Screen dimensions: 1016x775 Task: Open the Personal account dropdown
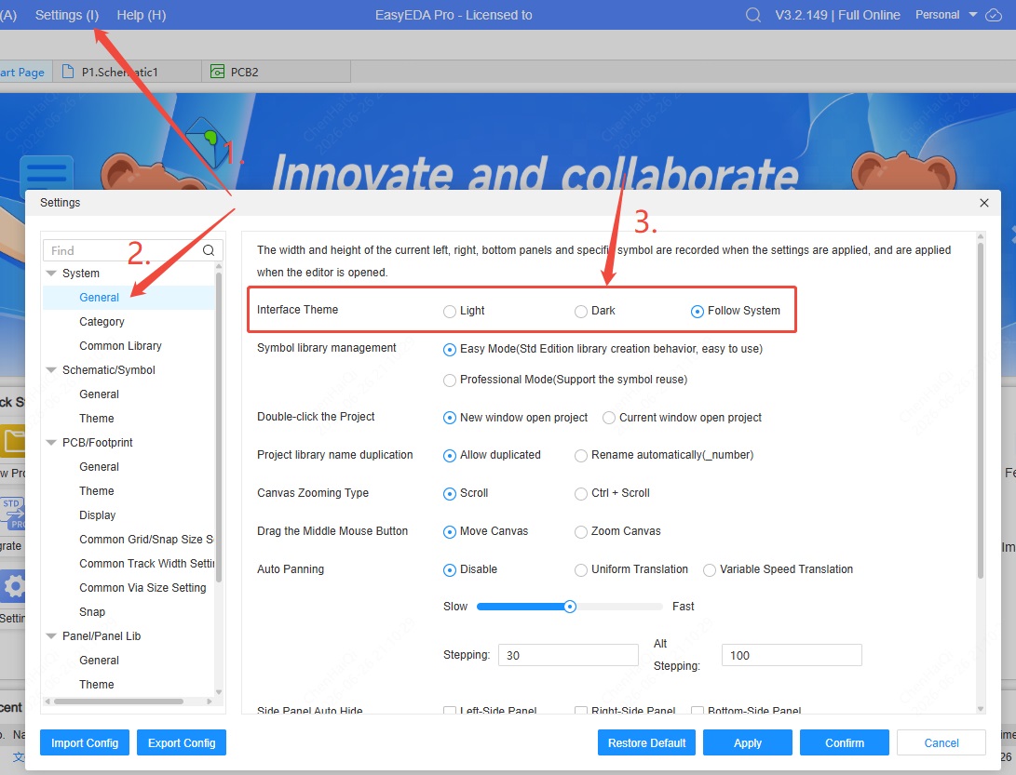[x=945, y=15]
